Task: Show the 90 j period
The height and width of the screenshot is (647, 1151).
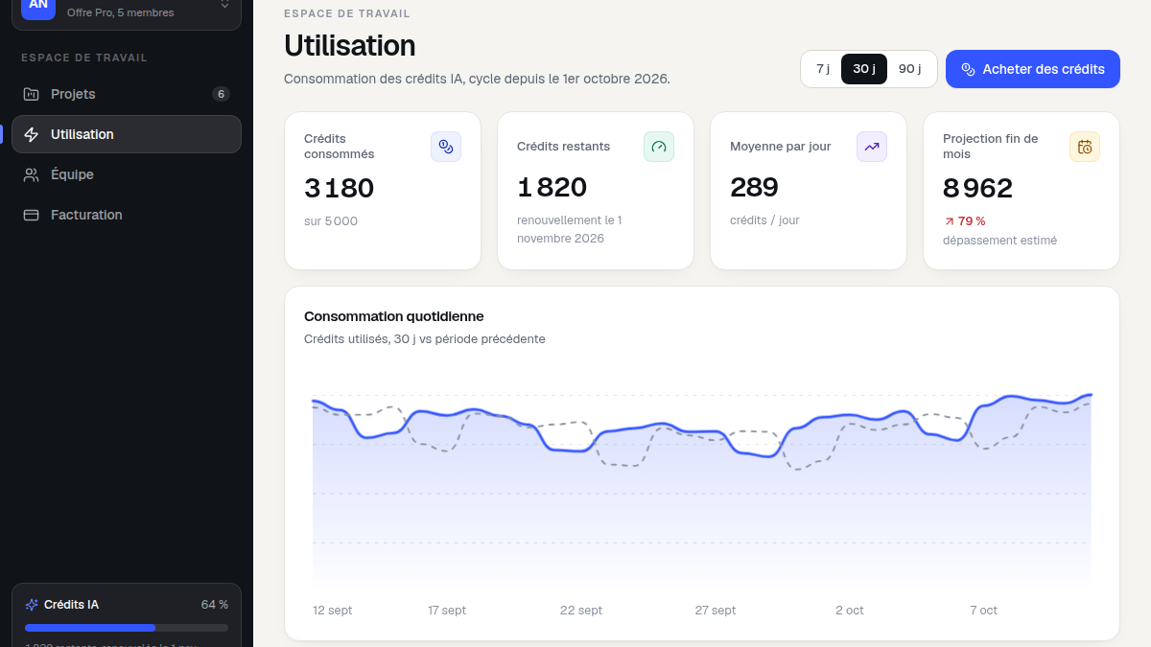Action: coord(909,69)
